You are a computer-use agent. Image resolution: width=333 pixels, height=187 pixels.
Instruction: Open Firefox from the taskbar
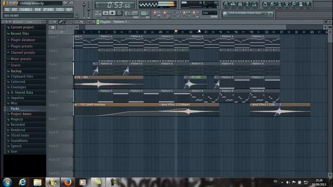pyautogui.click(x=68, y=182)
